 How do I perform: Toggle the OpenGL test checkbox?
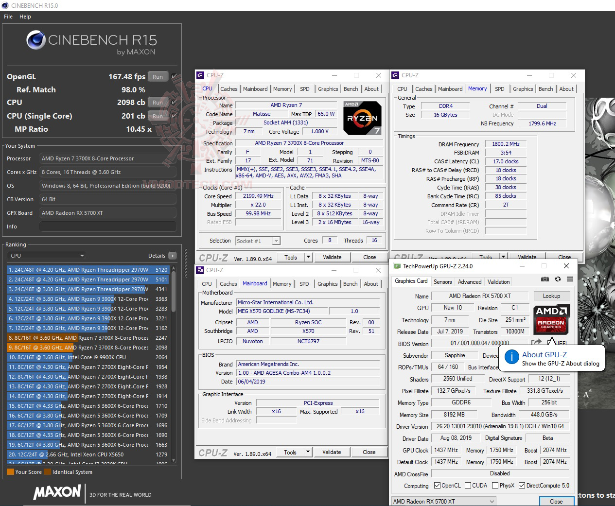coord(174,76)
